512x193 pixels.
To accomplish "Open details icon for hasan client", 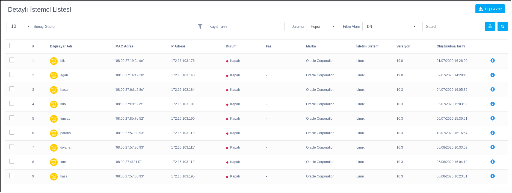I will (492, 89).
